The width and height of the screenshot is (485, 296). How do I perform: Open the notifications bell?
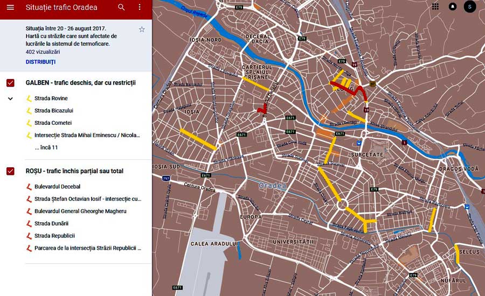pyautogui.click(x=453, y=6)
